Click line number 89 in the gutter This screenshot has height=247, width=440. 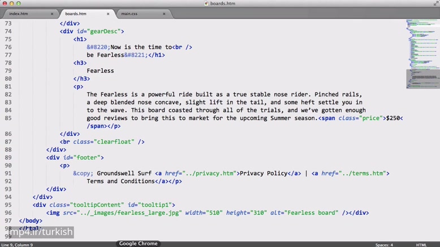click(x=8, y=157)
